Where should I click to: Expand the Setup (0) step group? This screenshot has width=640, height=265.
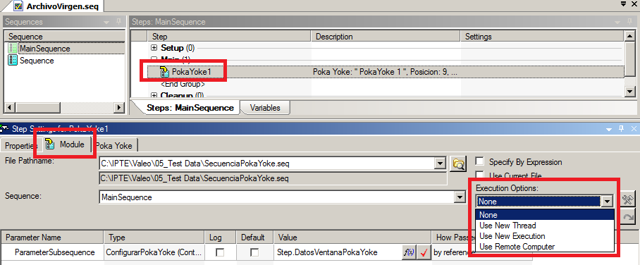[x=154, y=48]
